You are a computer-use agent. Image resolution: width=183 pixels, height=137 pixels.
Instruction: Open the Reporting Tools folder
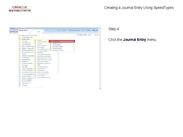(26, 60)
